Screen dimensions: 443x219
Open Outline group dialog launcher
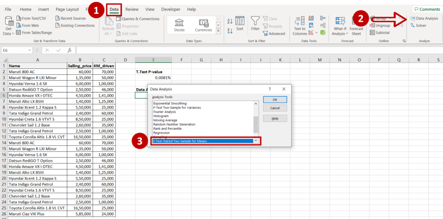pos(404,41)
